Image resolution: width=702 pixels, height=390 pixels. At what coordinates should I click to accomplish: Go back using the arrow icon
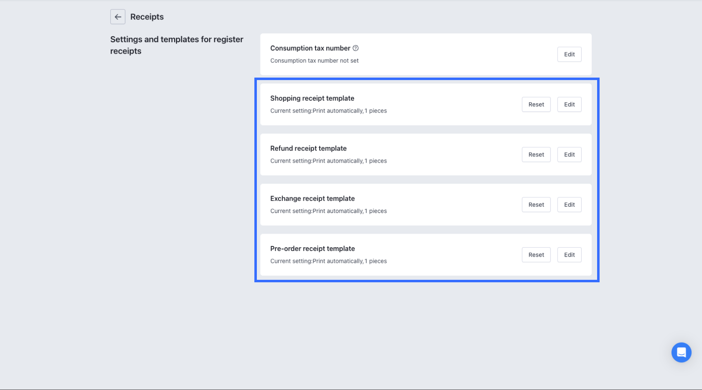point(118,17)
